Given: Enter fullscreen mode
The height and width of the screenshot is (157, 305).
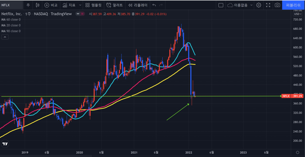Looking at the screenshot, I should [268, 5].
